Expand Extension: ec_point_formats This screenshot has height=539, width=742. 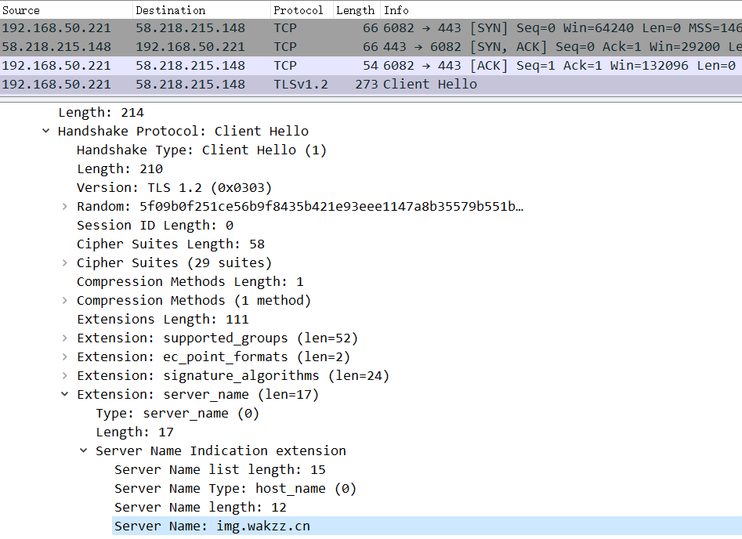click(x=65, y=356)
